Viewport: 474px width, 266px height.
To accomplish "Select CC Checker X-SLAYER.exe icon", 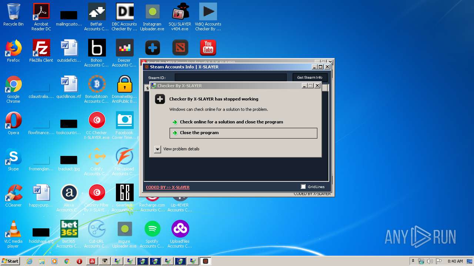I will (97, 125).
